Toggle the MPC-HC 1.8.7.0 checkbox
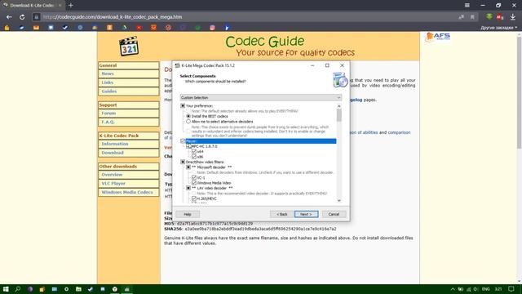The width and height of the screenshot is (522, 294). click(x=188, y=146)
